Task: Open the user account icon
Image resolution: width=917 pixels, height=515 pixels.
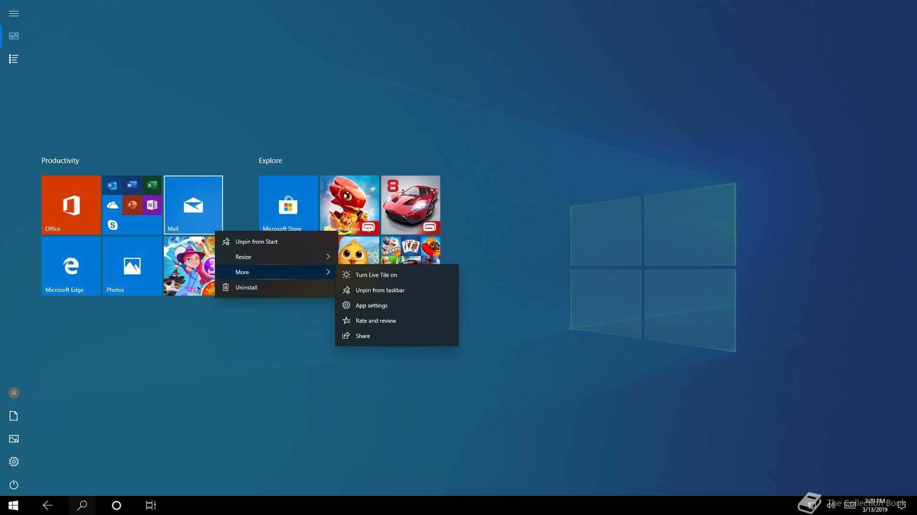Action: click(14, 393)
